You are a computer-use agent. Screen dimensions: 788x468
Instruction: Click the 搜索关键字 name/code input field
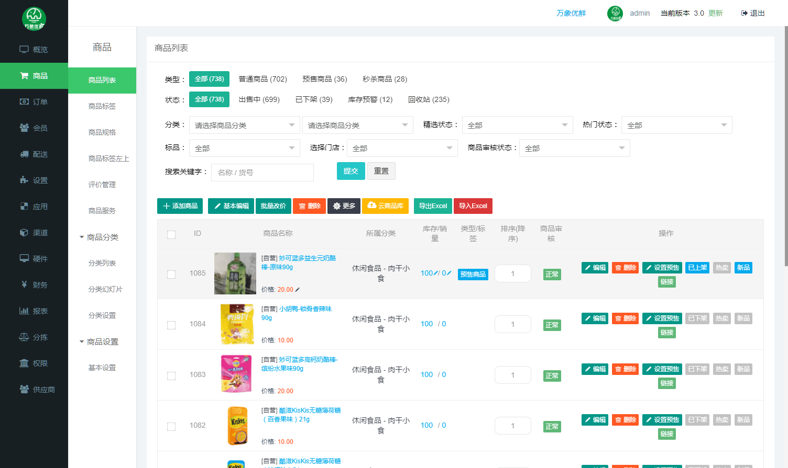[x=262, y=173]
